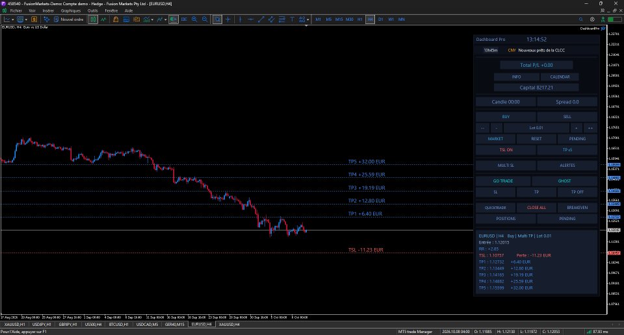
Task: Click the red CLOSE ALL button
Action: [536, 208]
